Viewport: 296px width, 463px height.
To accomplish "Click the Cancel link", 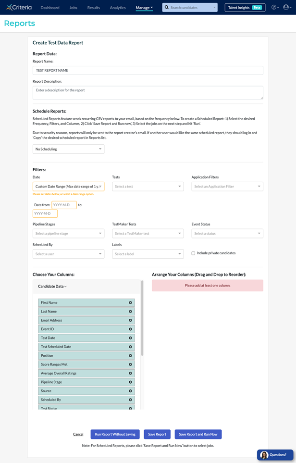I will point(78,434).
